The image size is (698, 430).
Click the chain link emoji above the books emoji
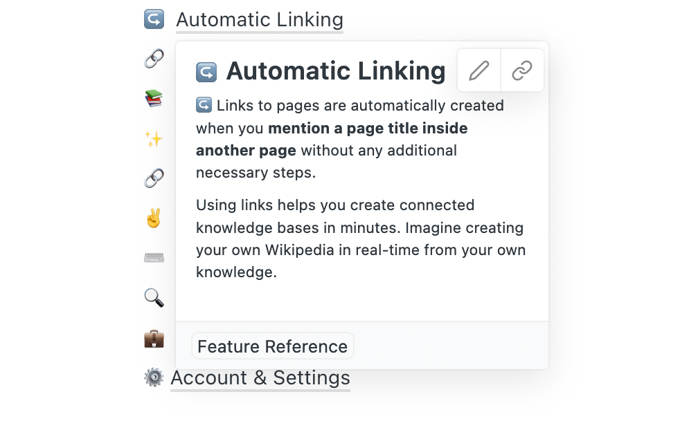(x=154, y=59)
